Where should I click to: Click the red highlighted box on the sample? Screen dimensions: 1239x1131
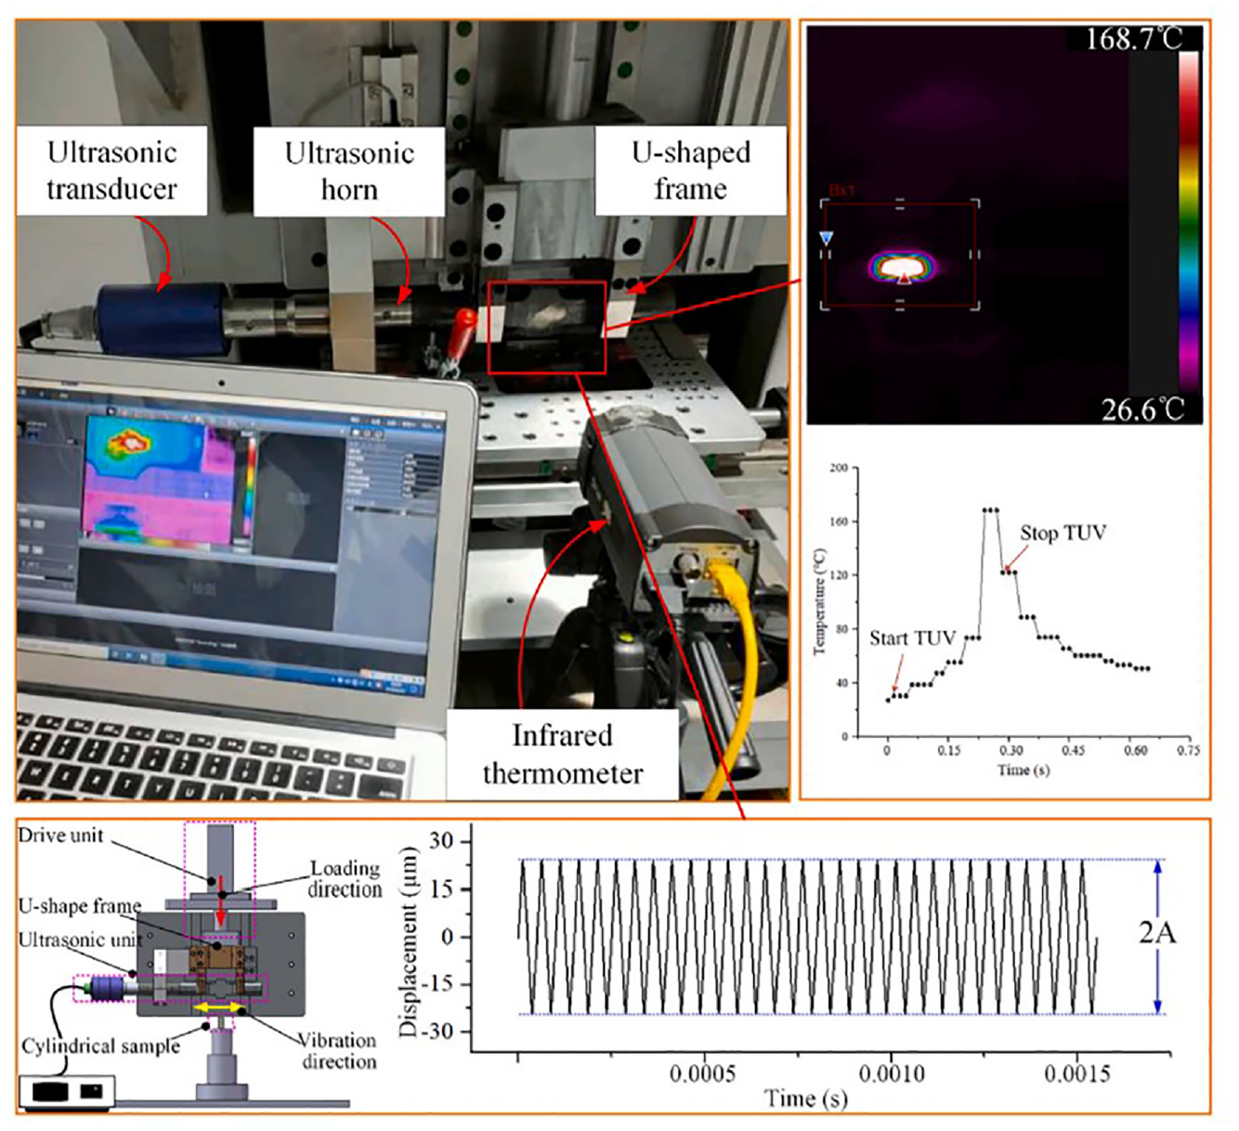point(547,327)
